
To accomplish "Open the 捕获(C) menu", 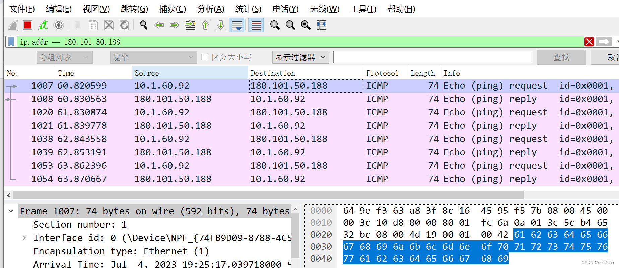I will pyautogui.click(x=173, y=9).
